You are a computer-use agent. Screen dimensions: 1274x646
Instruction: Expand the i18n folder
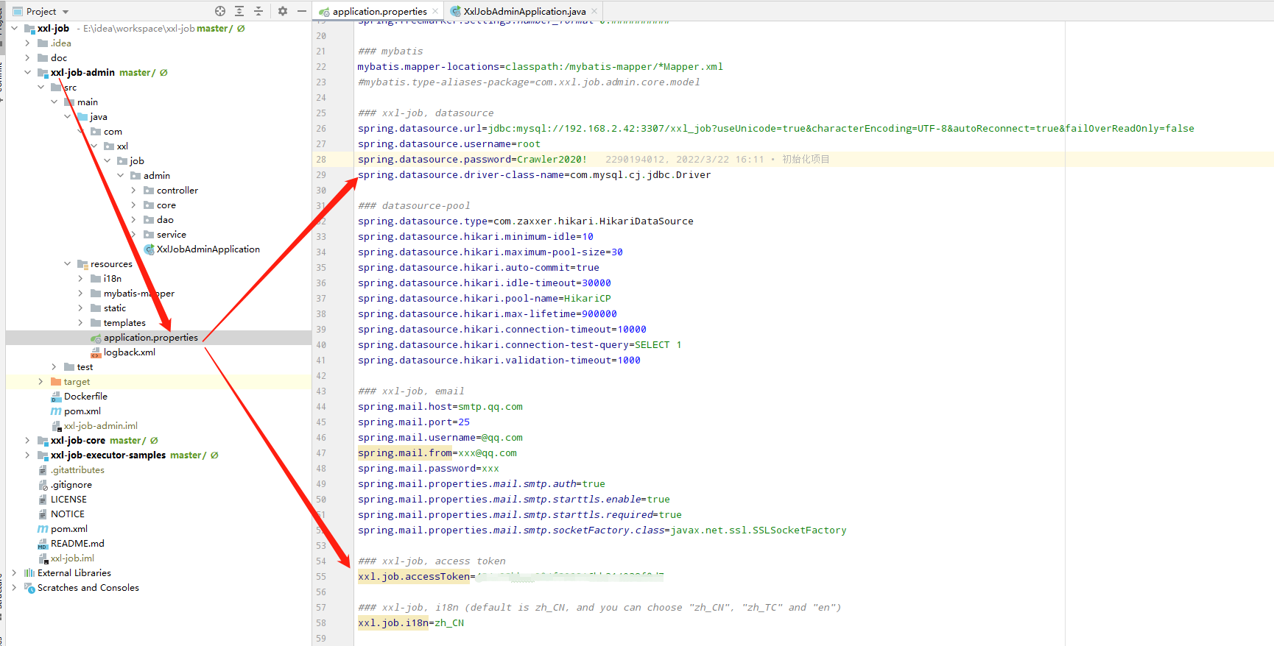[x=81, y=279]
